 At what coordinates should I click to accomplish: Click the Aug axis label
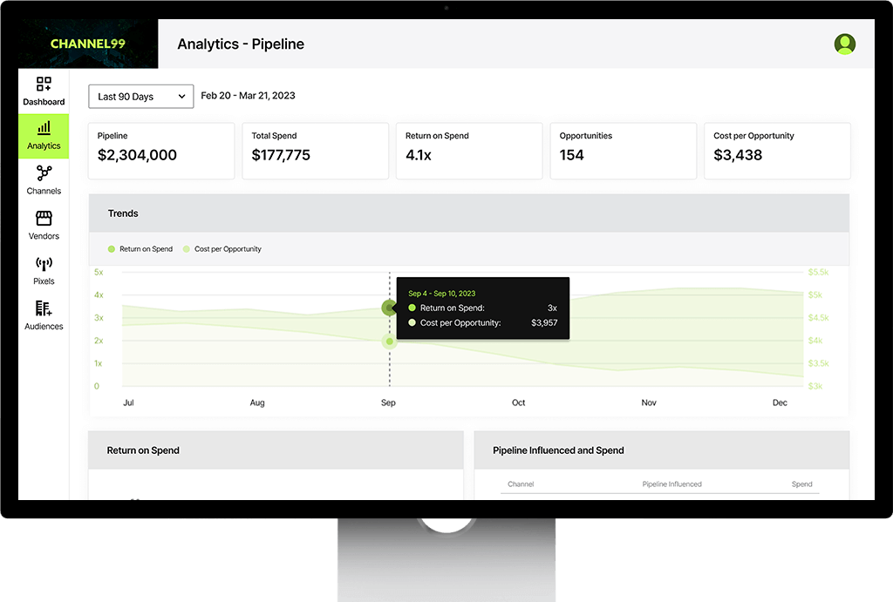pyautogui.click(x=257, y=402)
